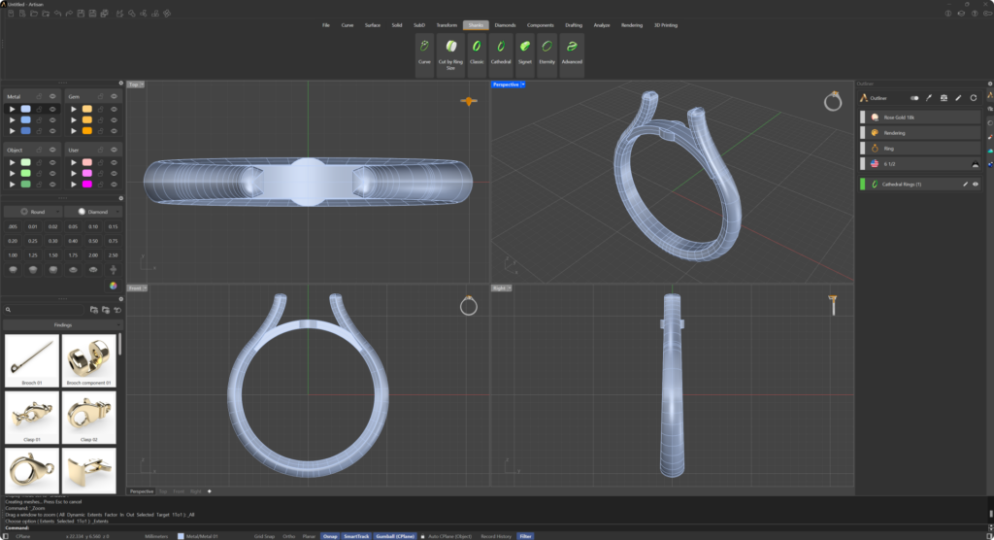Switch to the Rendering ribbon tab
This screenshot has width=994, height=540.
click(631, 24)
